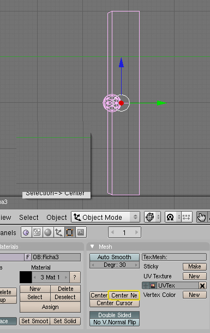210x333 pixels.
Task: Set UVTex as active UV icon
Action: click(x=146, y=285)
